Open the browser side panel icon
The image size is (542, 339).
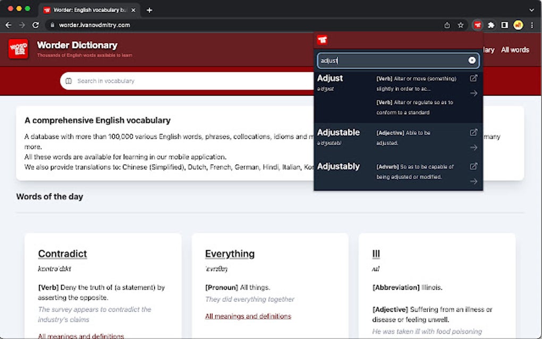[x=505, y=24]
